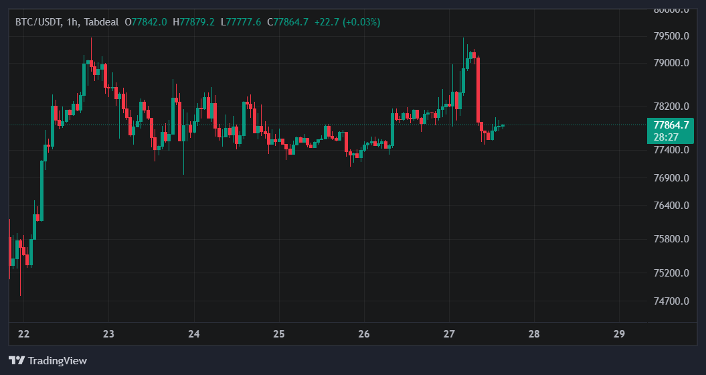Click date 27 on the time axis
Image resolution: width=706 pixels, height=375 pixels.
(449, 334)
